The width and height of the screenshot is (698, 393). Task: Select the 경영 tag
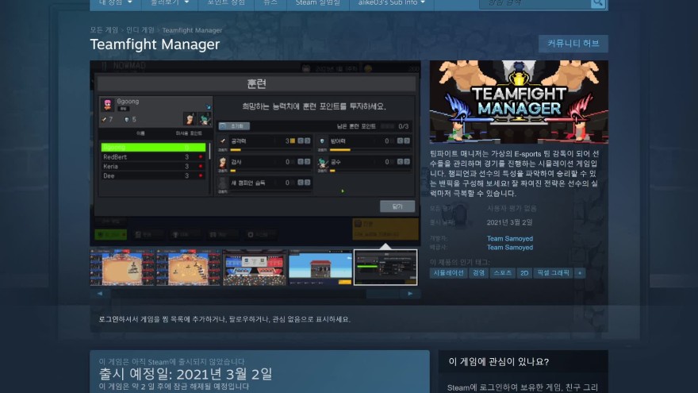point(478,272)
